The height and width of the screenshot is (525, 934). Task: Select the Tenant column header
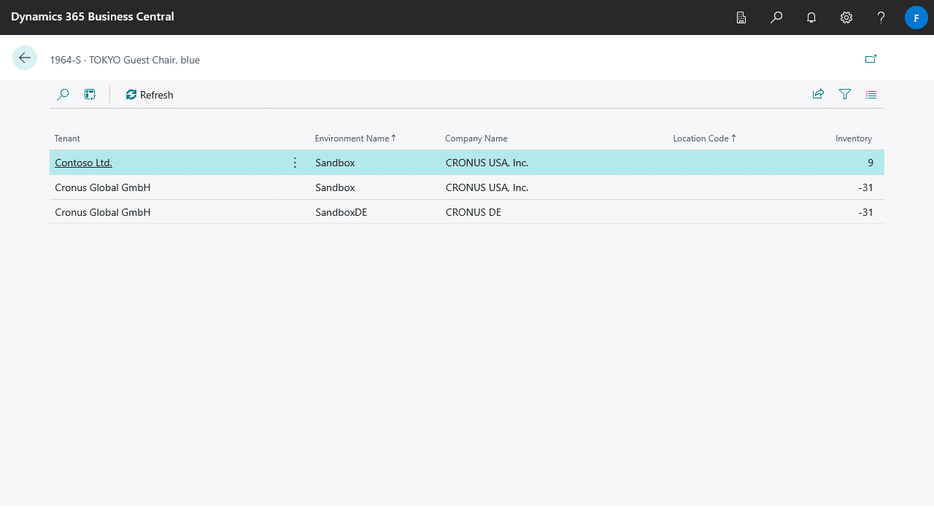click(67, 138)
